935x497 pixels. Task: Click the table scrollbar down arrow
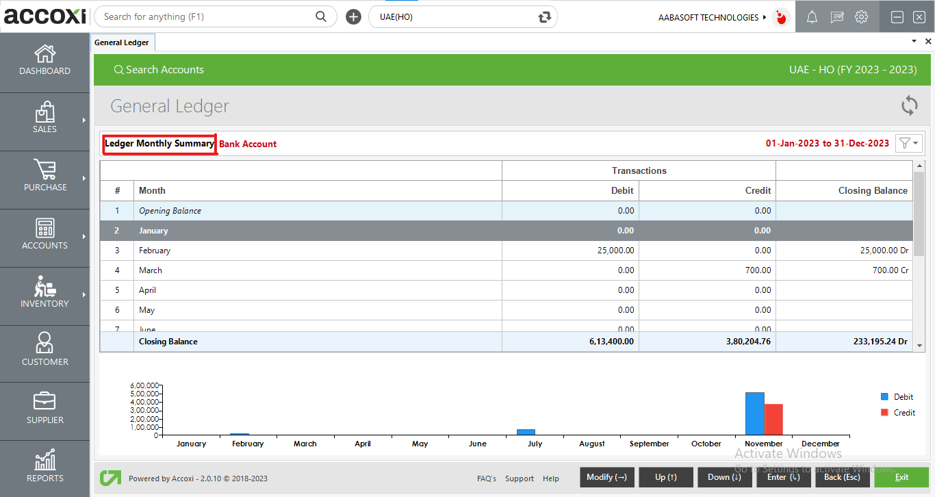919,346
